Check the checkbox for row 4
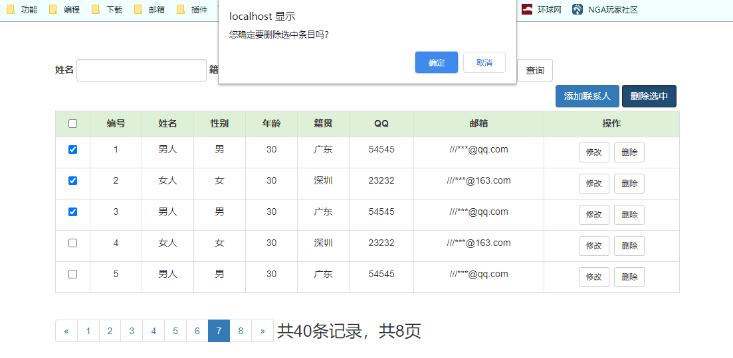The width and height of the screenshot is (733, 358). (x=72, y=243)
